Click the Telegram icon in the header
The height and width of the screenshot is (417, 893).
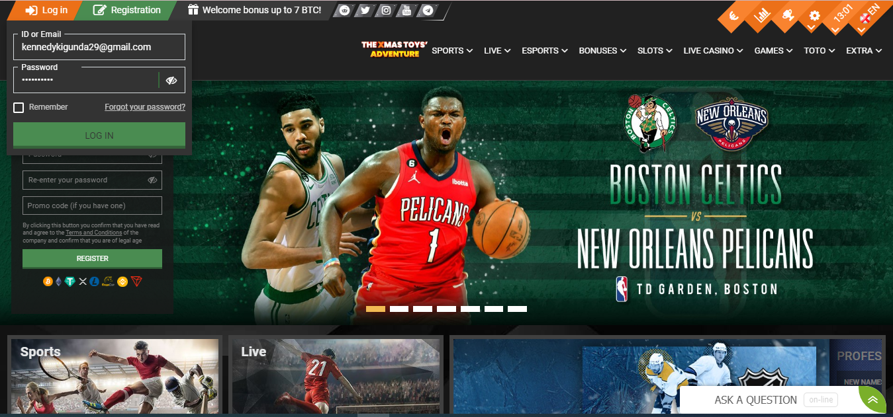pos(428,11)
